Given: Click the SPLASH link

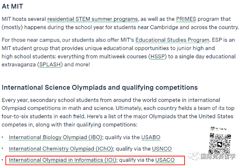Looking at the screenshot, I should coord(50,65).
